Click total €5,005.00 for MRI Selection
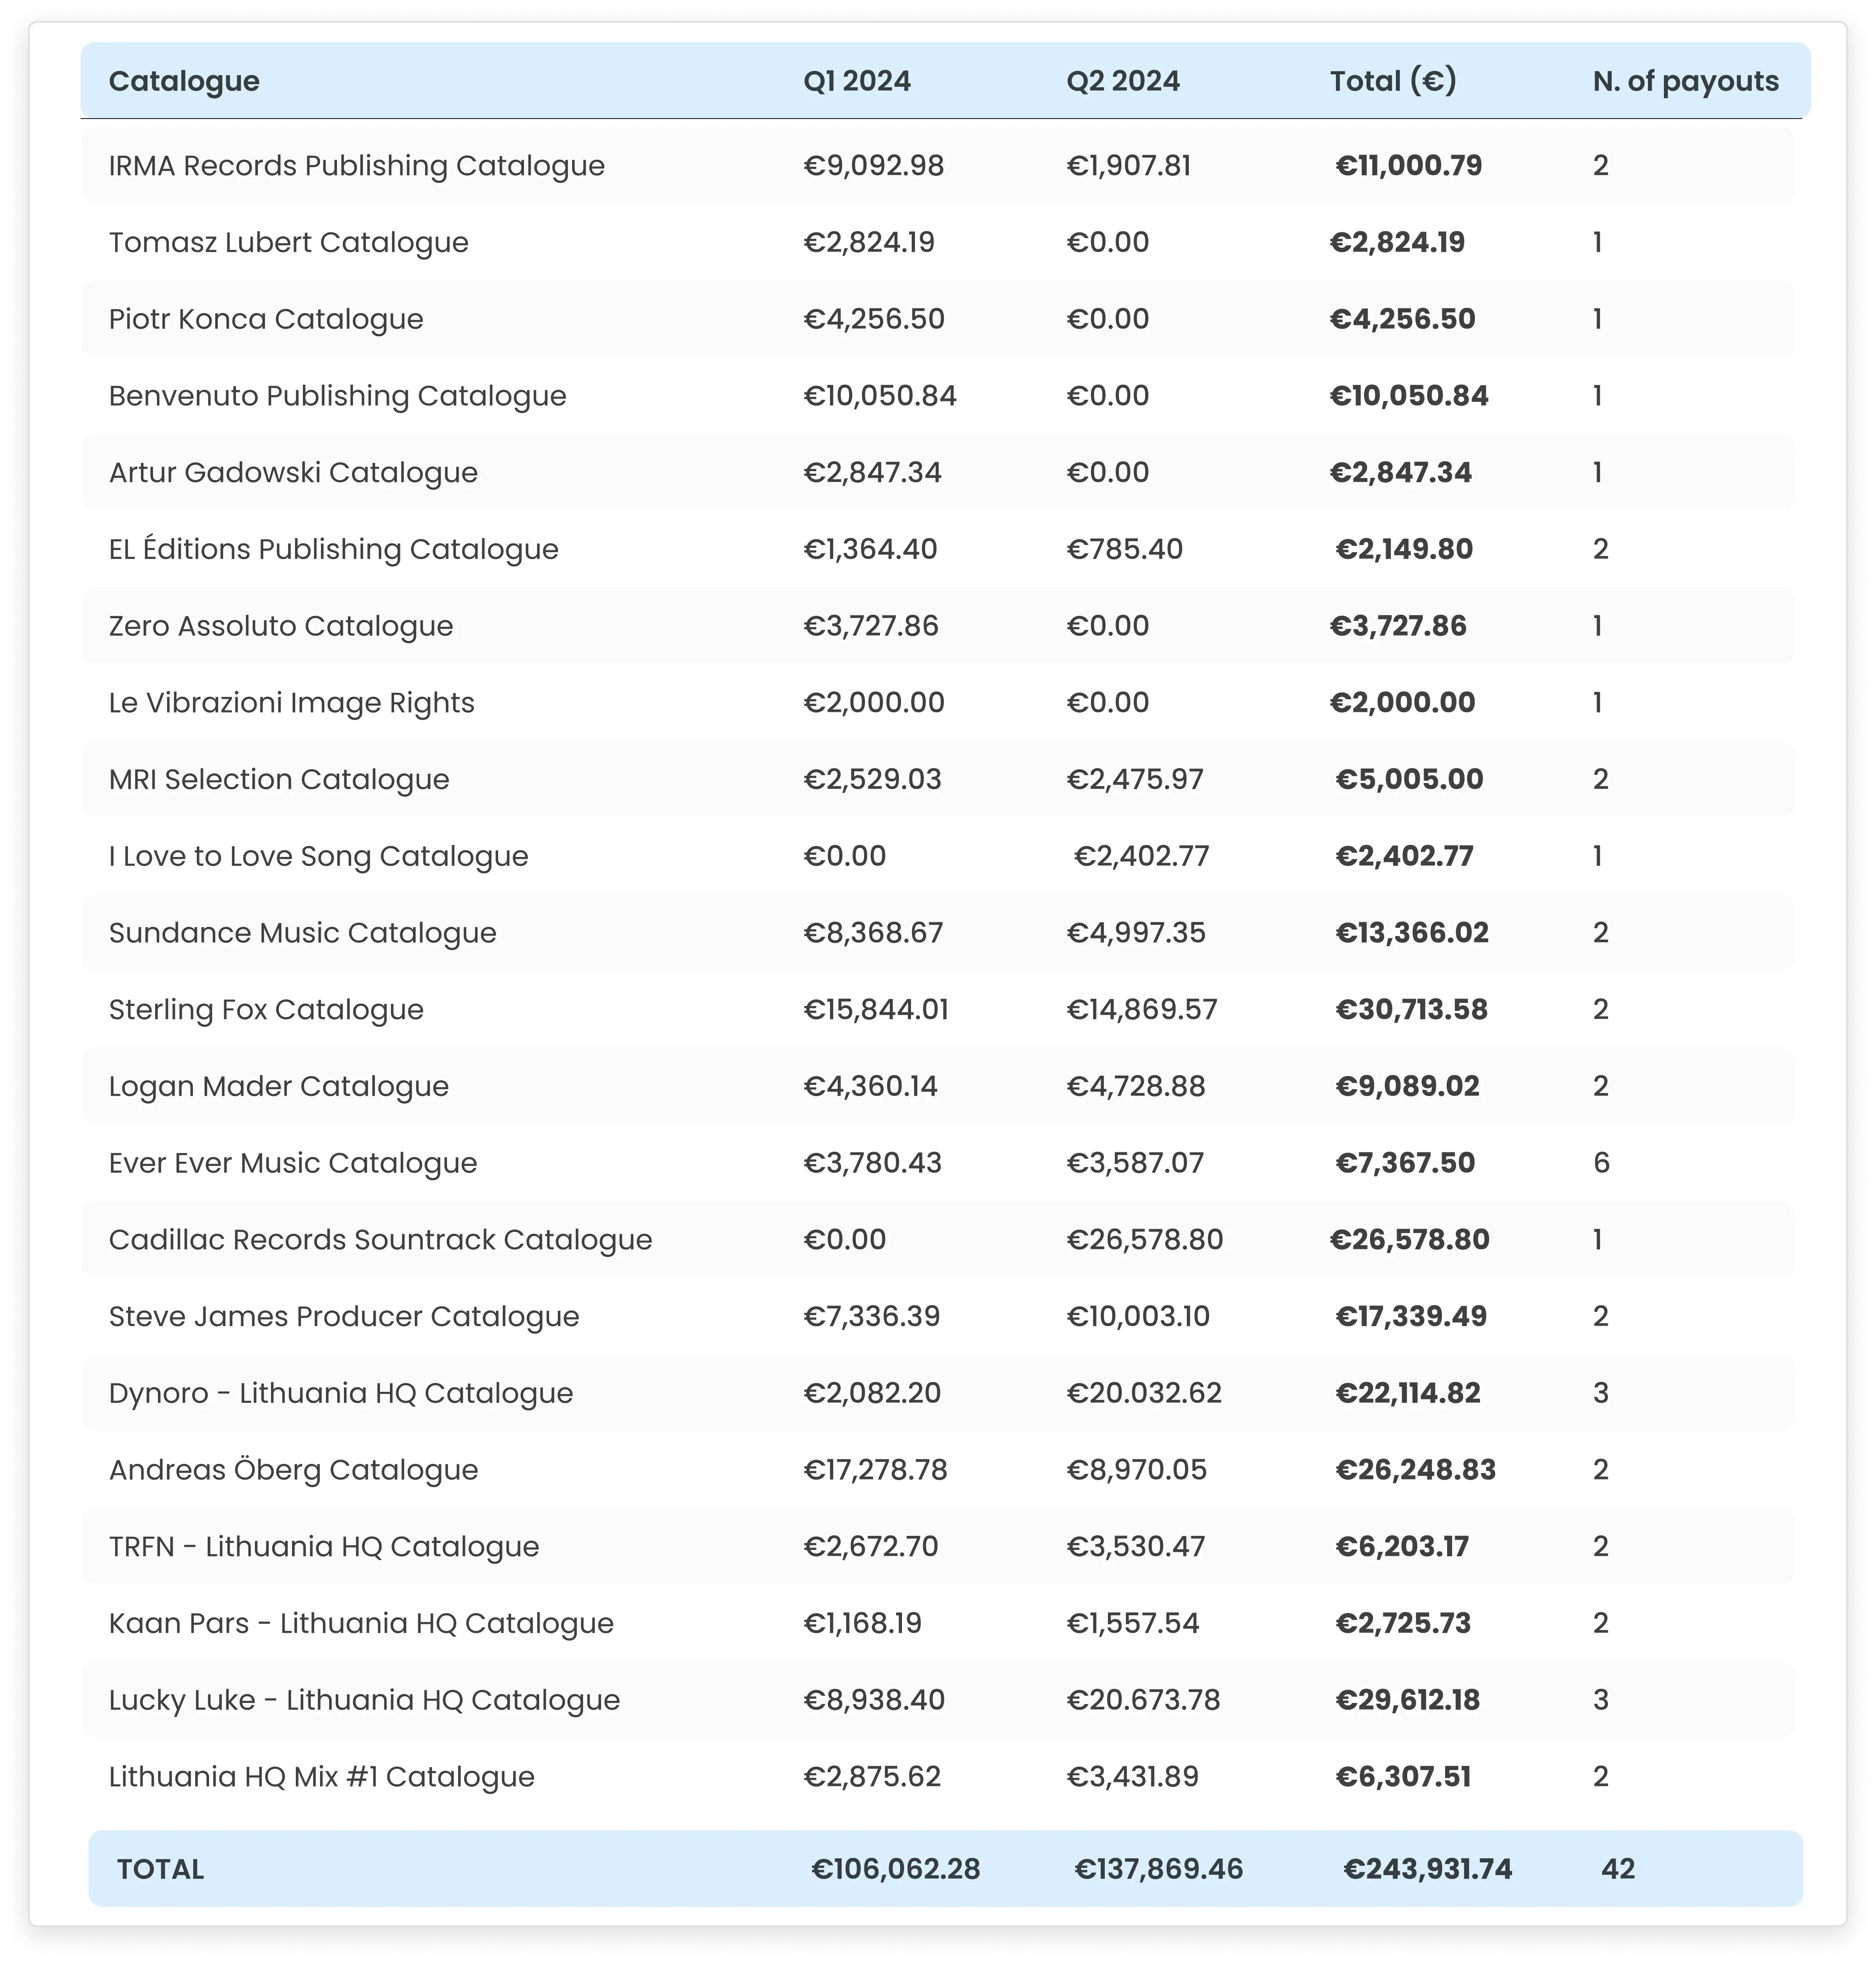This screenshot has width=1876, height=1962. point(1410,780)
